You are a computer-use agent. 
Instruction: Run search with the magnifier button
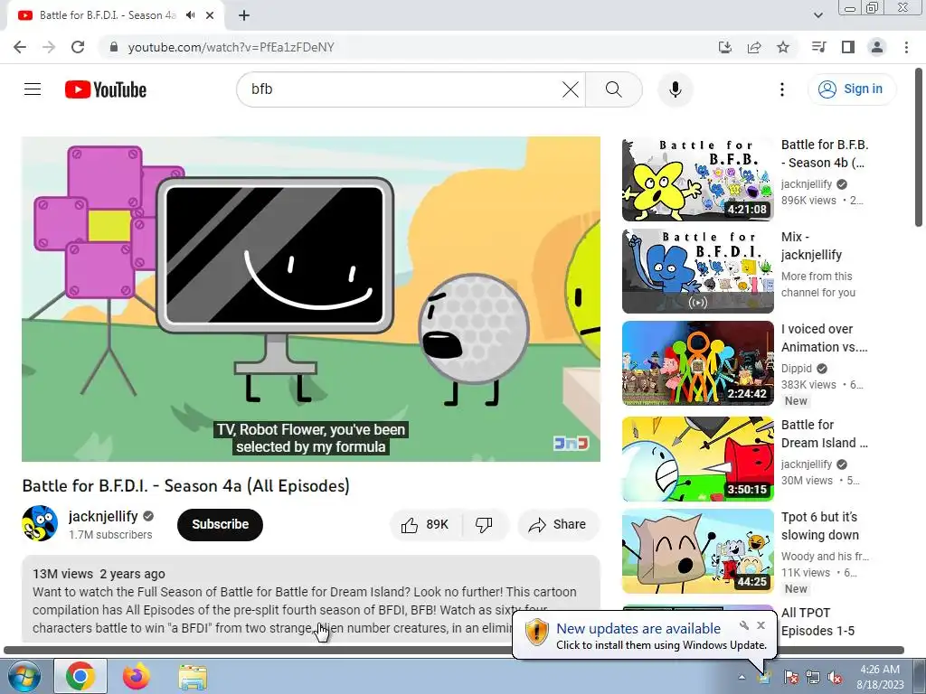[614, 89]
